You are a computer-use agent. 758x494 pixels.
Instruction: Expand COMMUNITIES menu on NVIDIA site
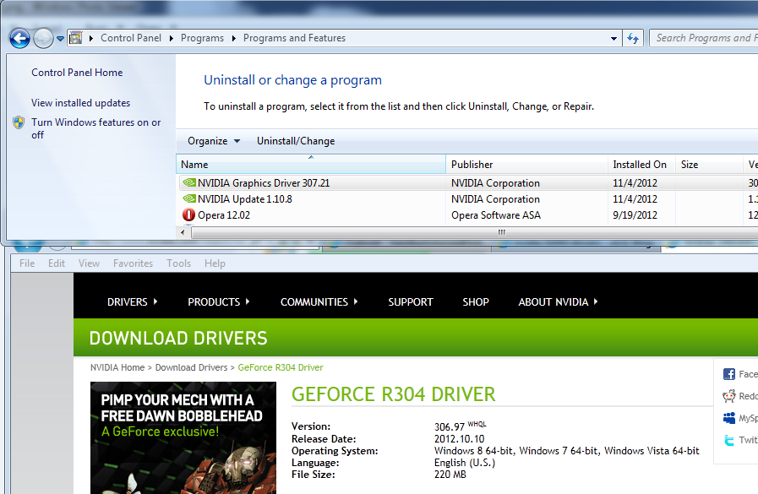[x=319, y=301]
